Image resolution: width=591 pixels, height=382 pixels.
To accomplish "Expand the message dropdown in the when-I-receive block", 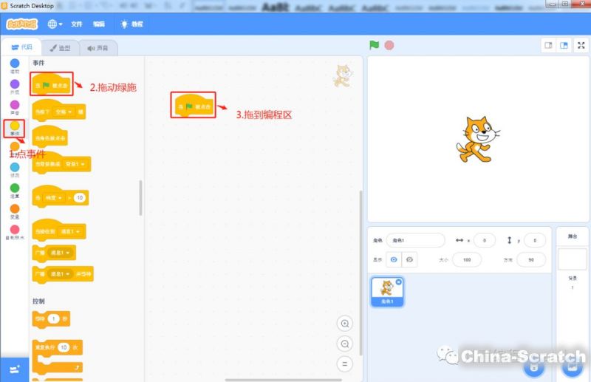I will tap(72, 232).
